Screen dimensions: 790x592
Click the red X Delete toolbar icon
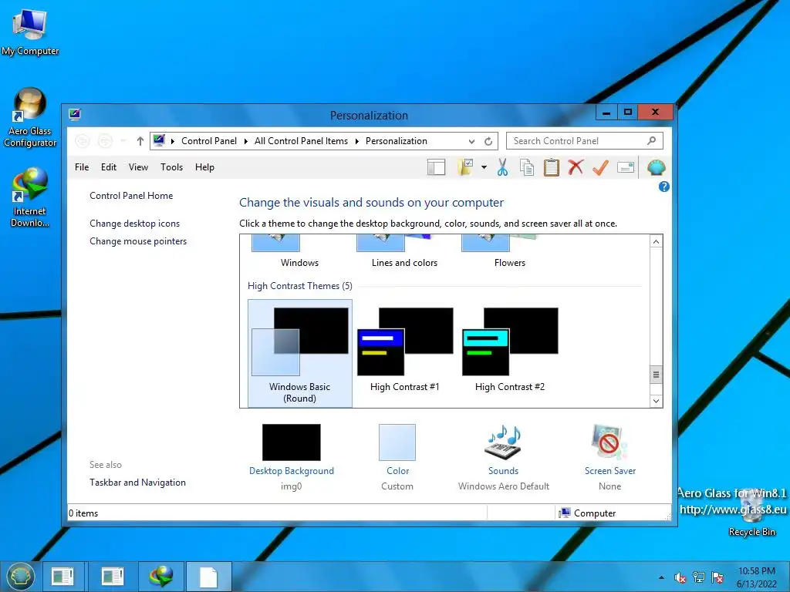pyautogui.click(x=576, y=167)
